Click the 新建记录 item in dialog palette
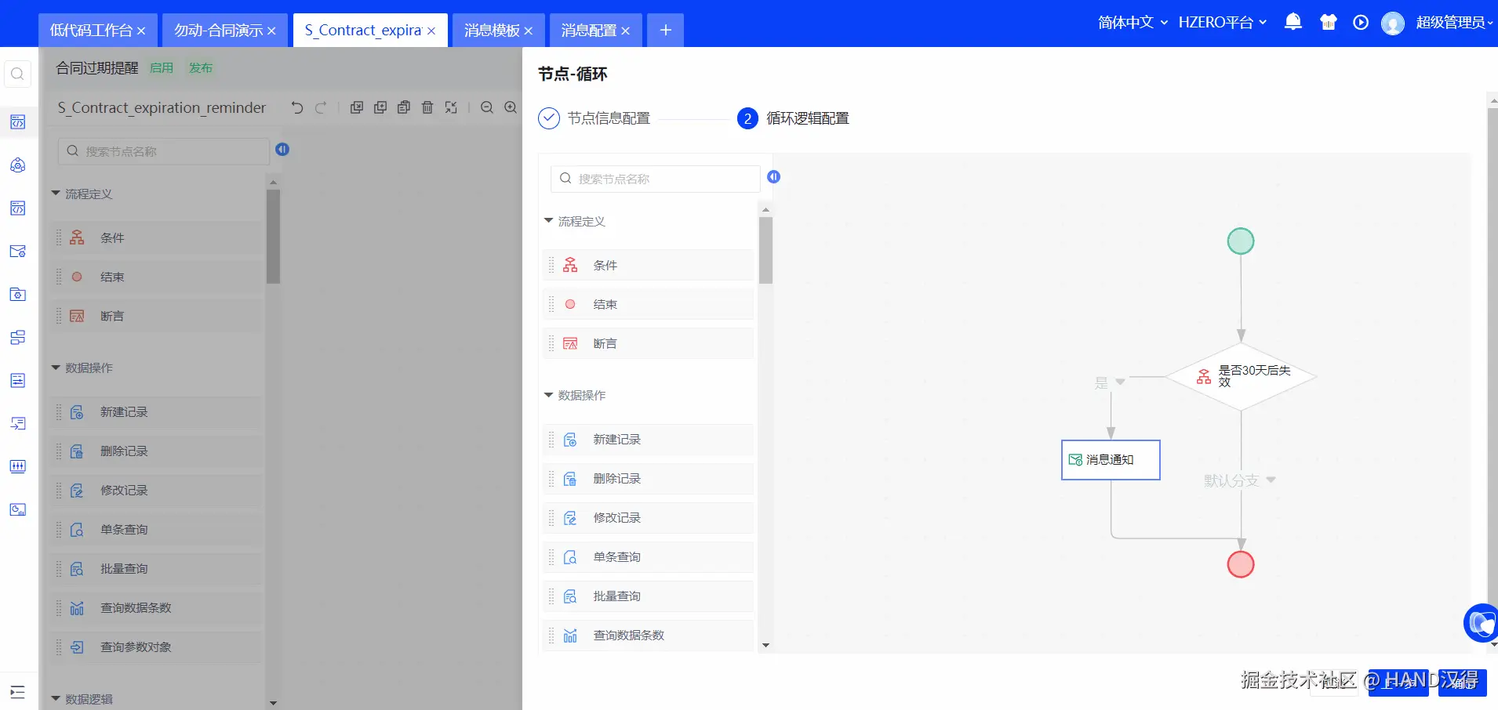The height and width of the screenshot is (710, 1498). click(x=648, y=440)
